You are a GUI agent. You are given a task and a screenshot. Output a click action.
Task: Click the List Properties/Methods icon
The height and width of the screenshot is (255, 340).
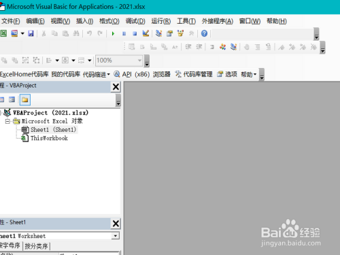[x=132, y=47]
